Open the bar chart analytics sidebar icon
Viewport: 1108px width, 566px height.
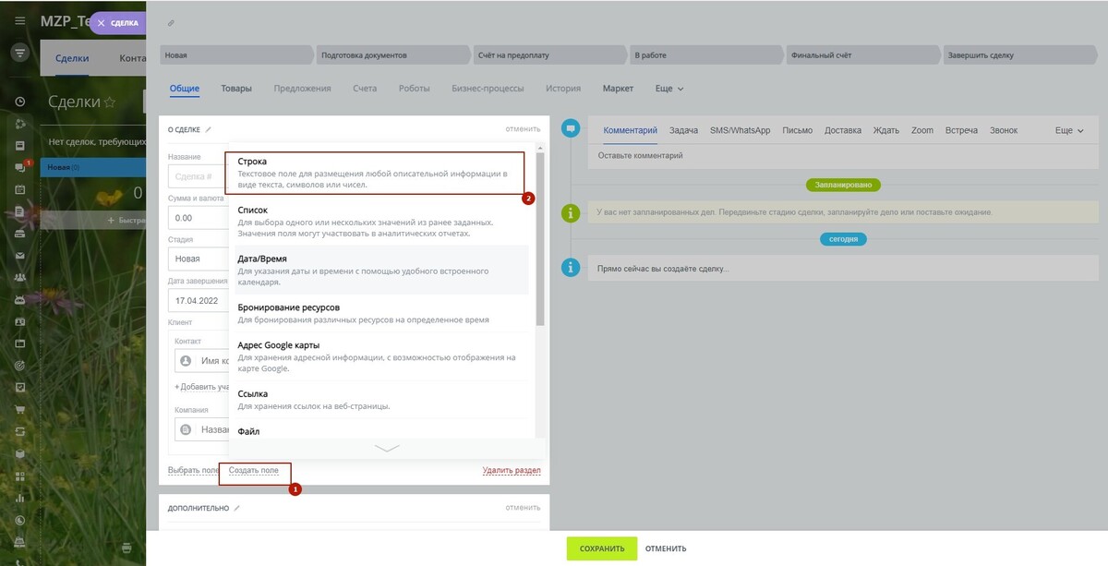[x=19, y=499]
